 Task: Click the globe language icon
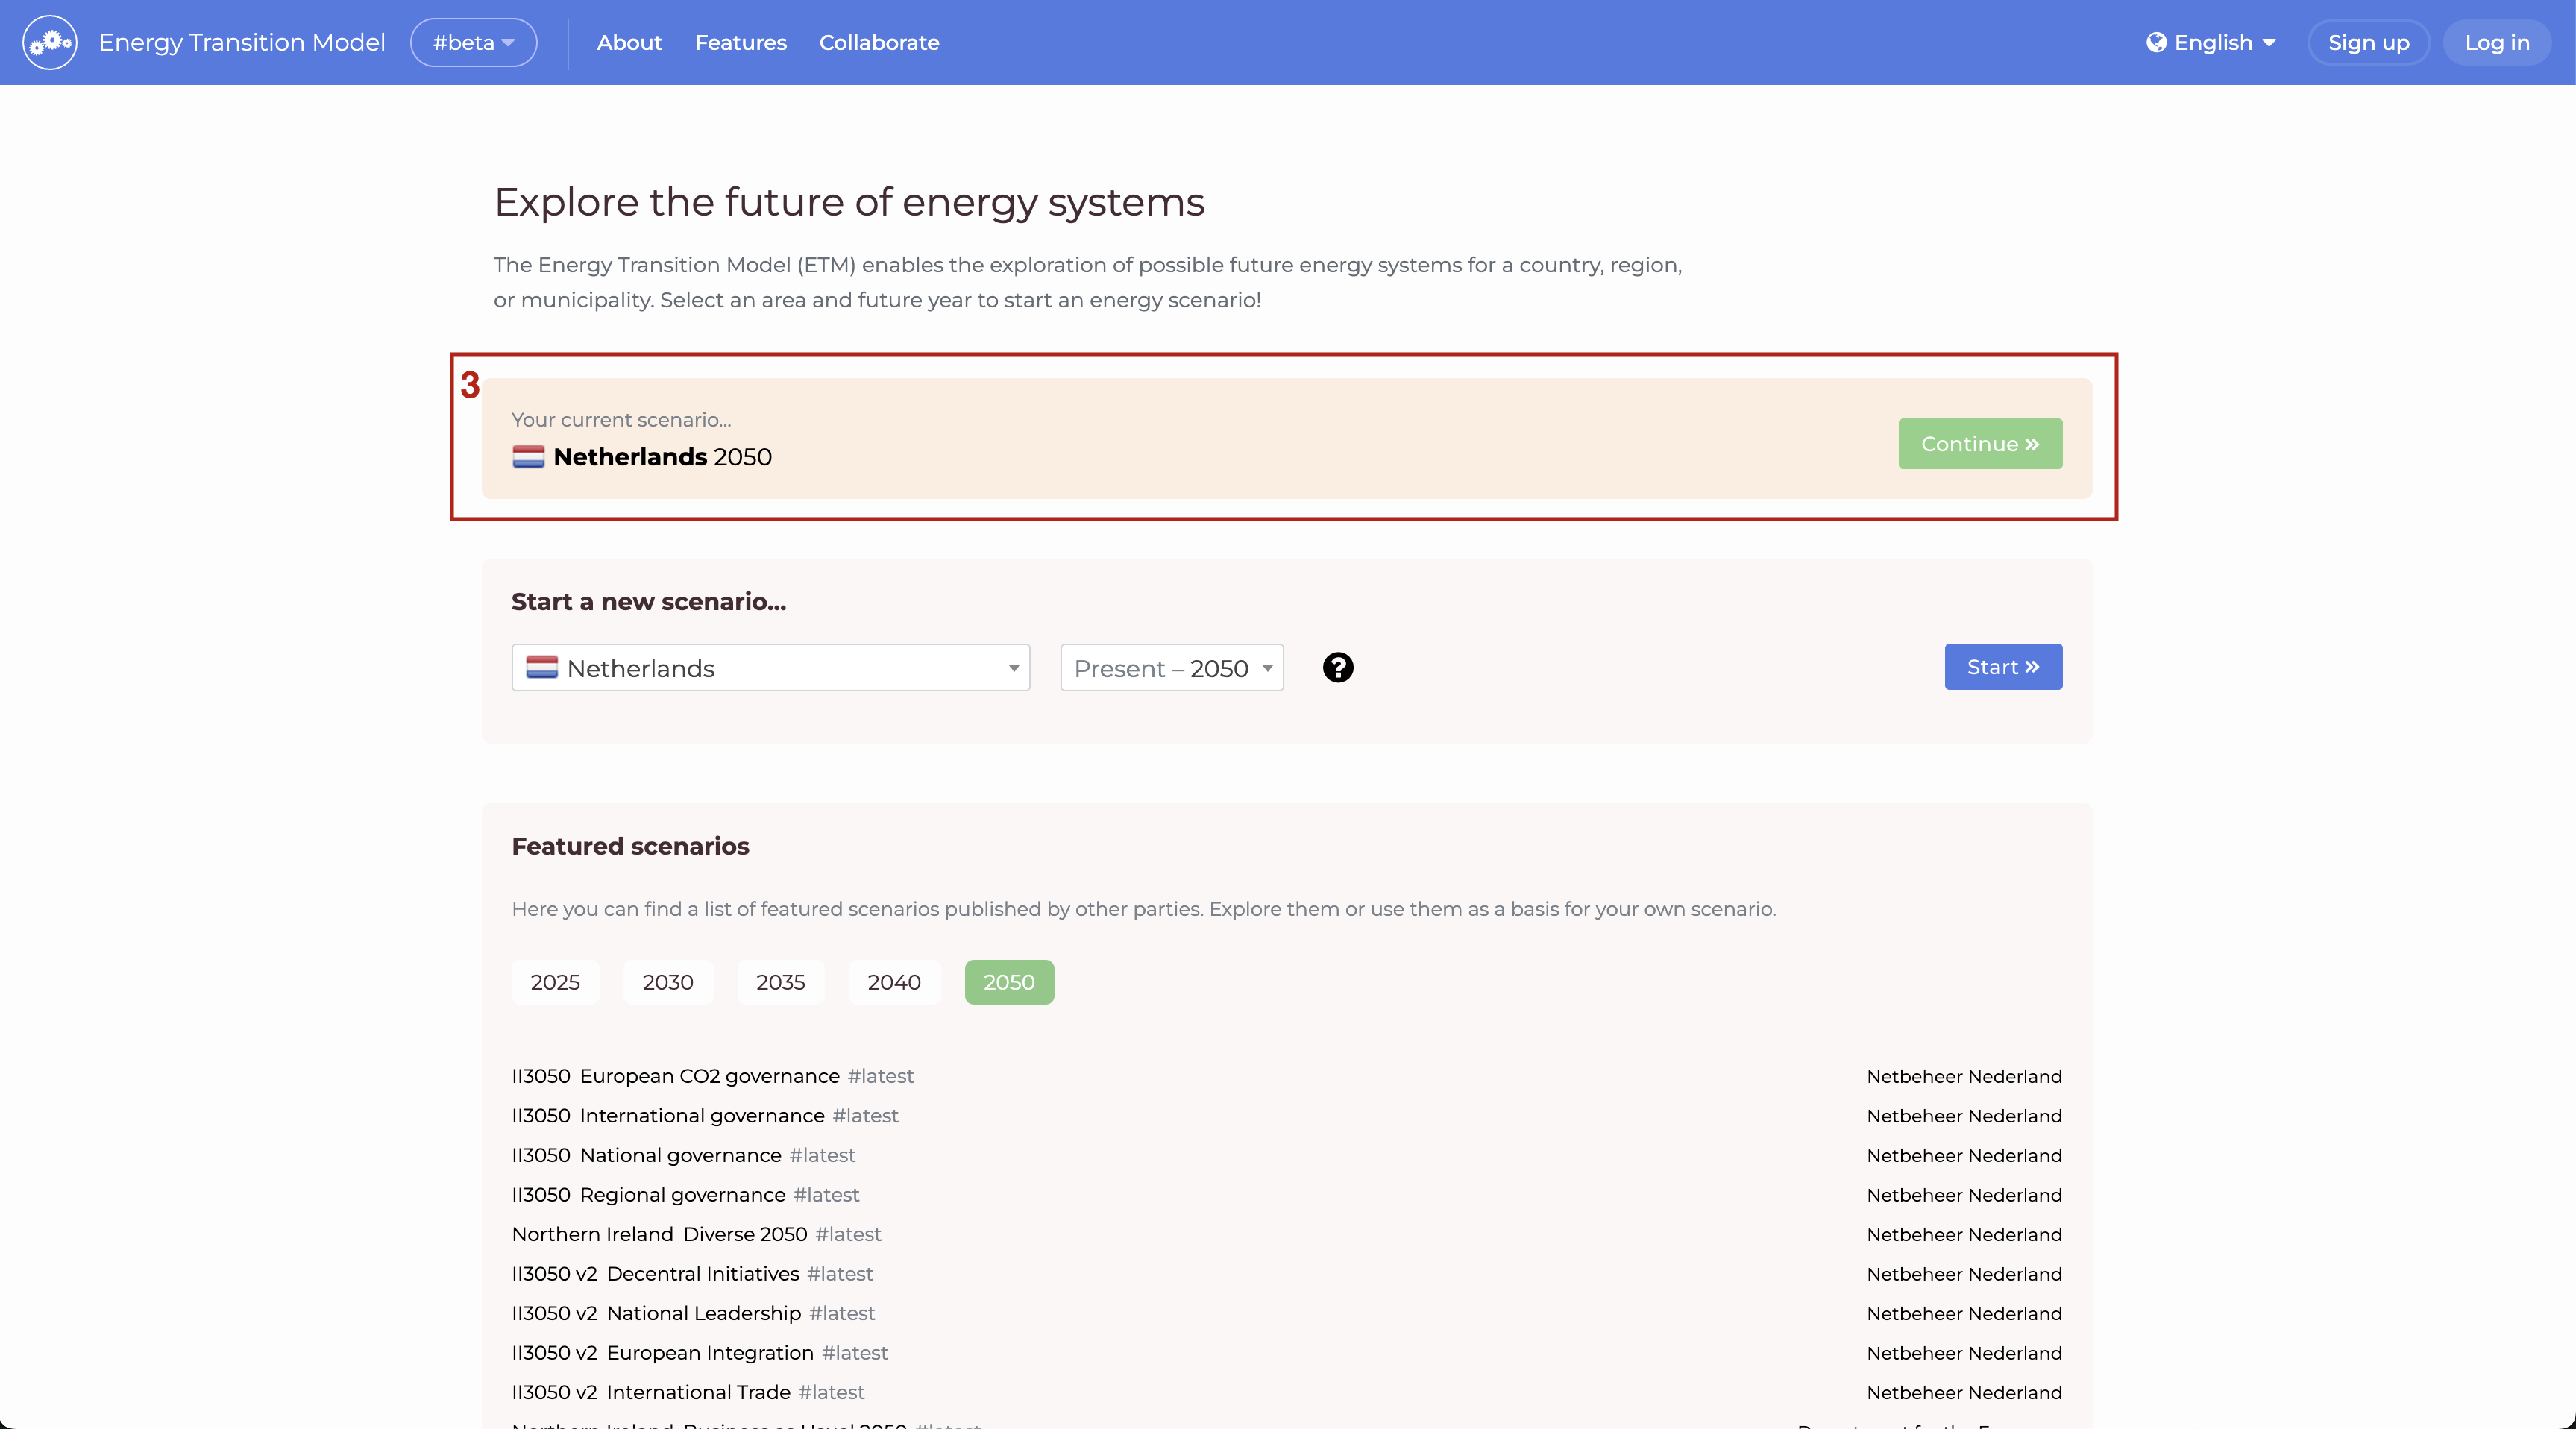[x=2156, y=42]
